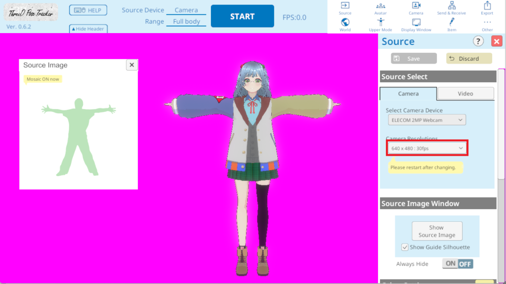Click the avatar character in viewport
Image resolution: width=506 pixels, height=284 pixels.
click(253, 168)
